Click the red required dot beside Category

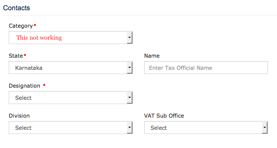pos(35,25)
